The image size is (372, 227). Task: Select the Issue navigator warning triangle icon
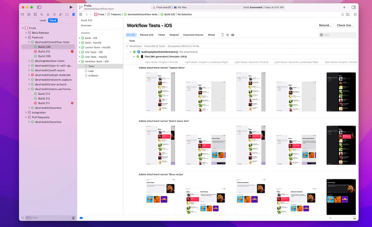48,15
